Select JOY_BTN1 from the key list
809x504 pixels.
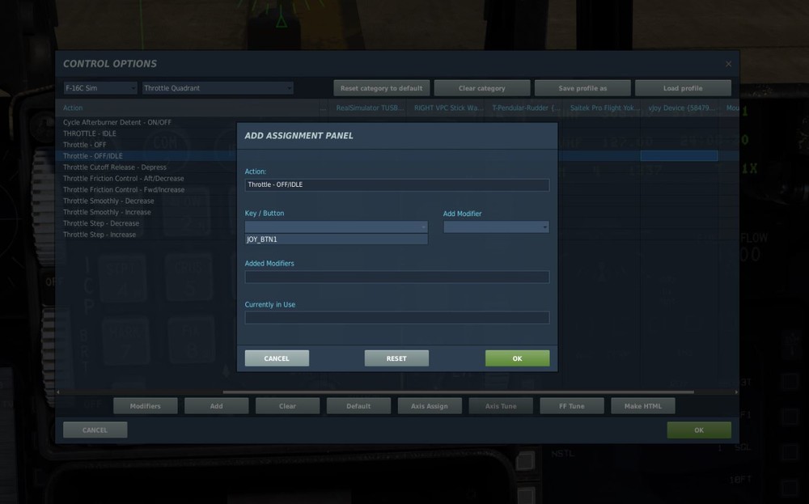tap(336, 239)
